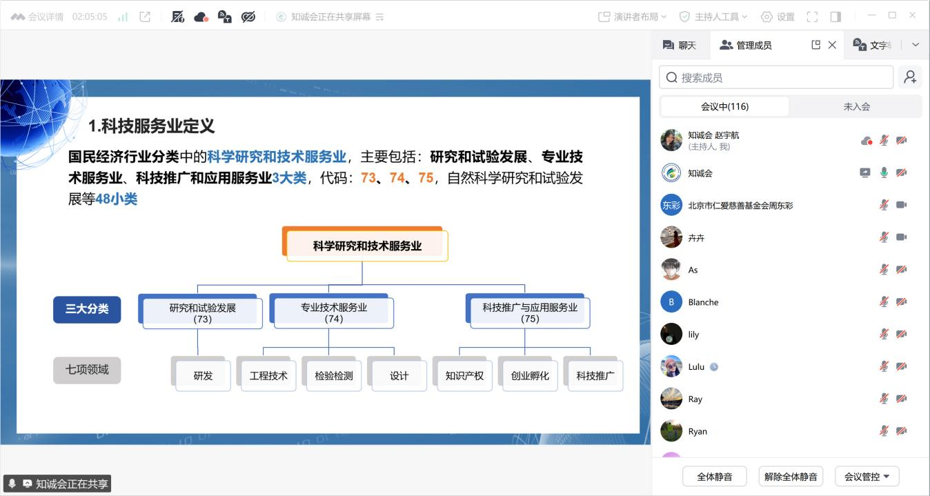Pop out the 管理成员 panel
The width and height of the screenshot is (930, 496).
pos(816,45)
